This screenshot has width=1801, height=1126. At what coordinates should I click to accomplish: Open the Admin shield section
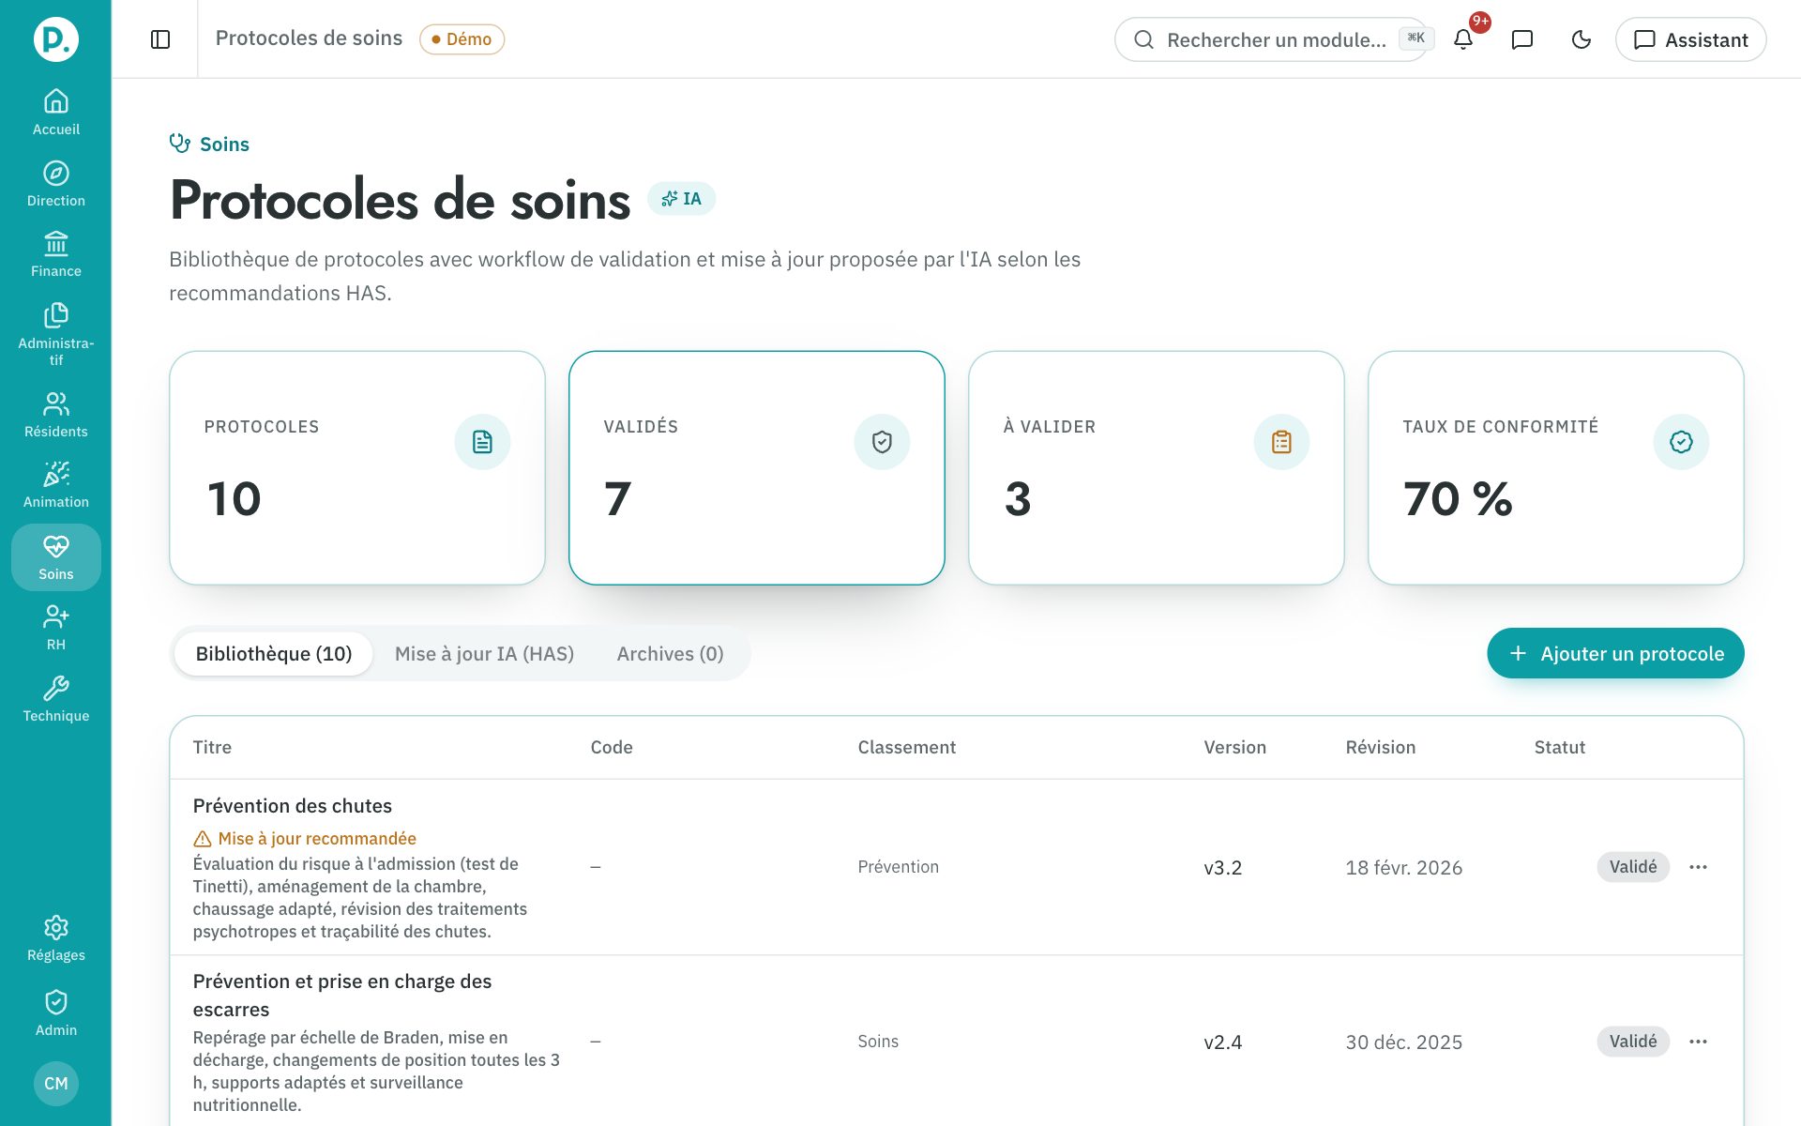point(55,1013)
